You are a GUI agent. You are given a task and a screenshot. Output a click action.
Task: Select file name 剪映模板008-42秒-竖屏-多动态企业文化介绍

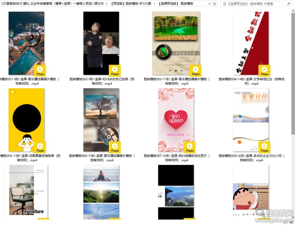tap(252, 158)
